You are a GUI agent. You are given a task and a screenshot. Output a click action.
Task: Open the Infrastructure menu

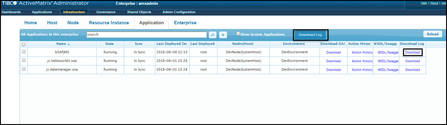coord(74,12)
